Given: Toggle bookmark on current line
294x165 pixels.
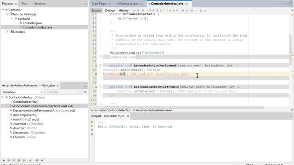Looking at the screenshot, I should (x=177, y=11).
